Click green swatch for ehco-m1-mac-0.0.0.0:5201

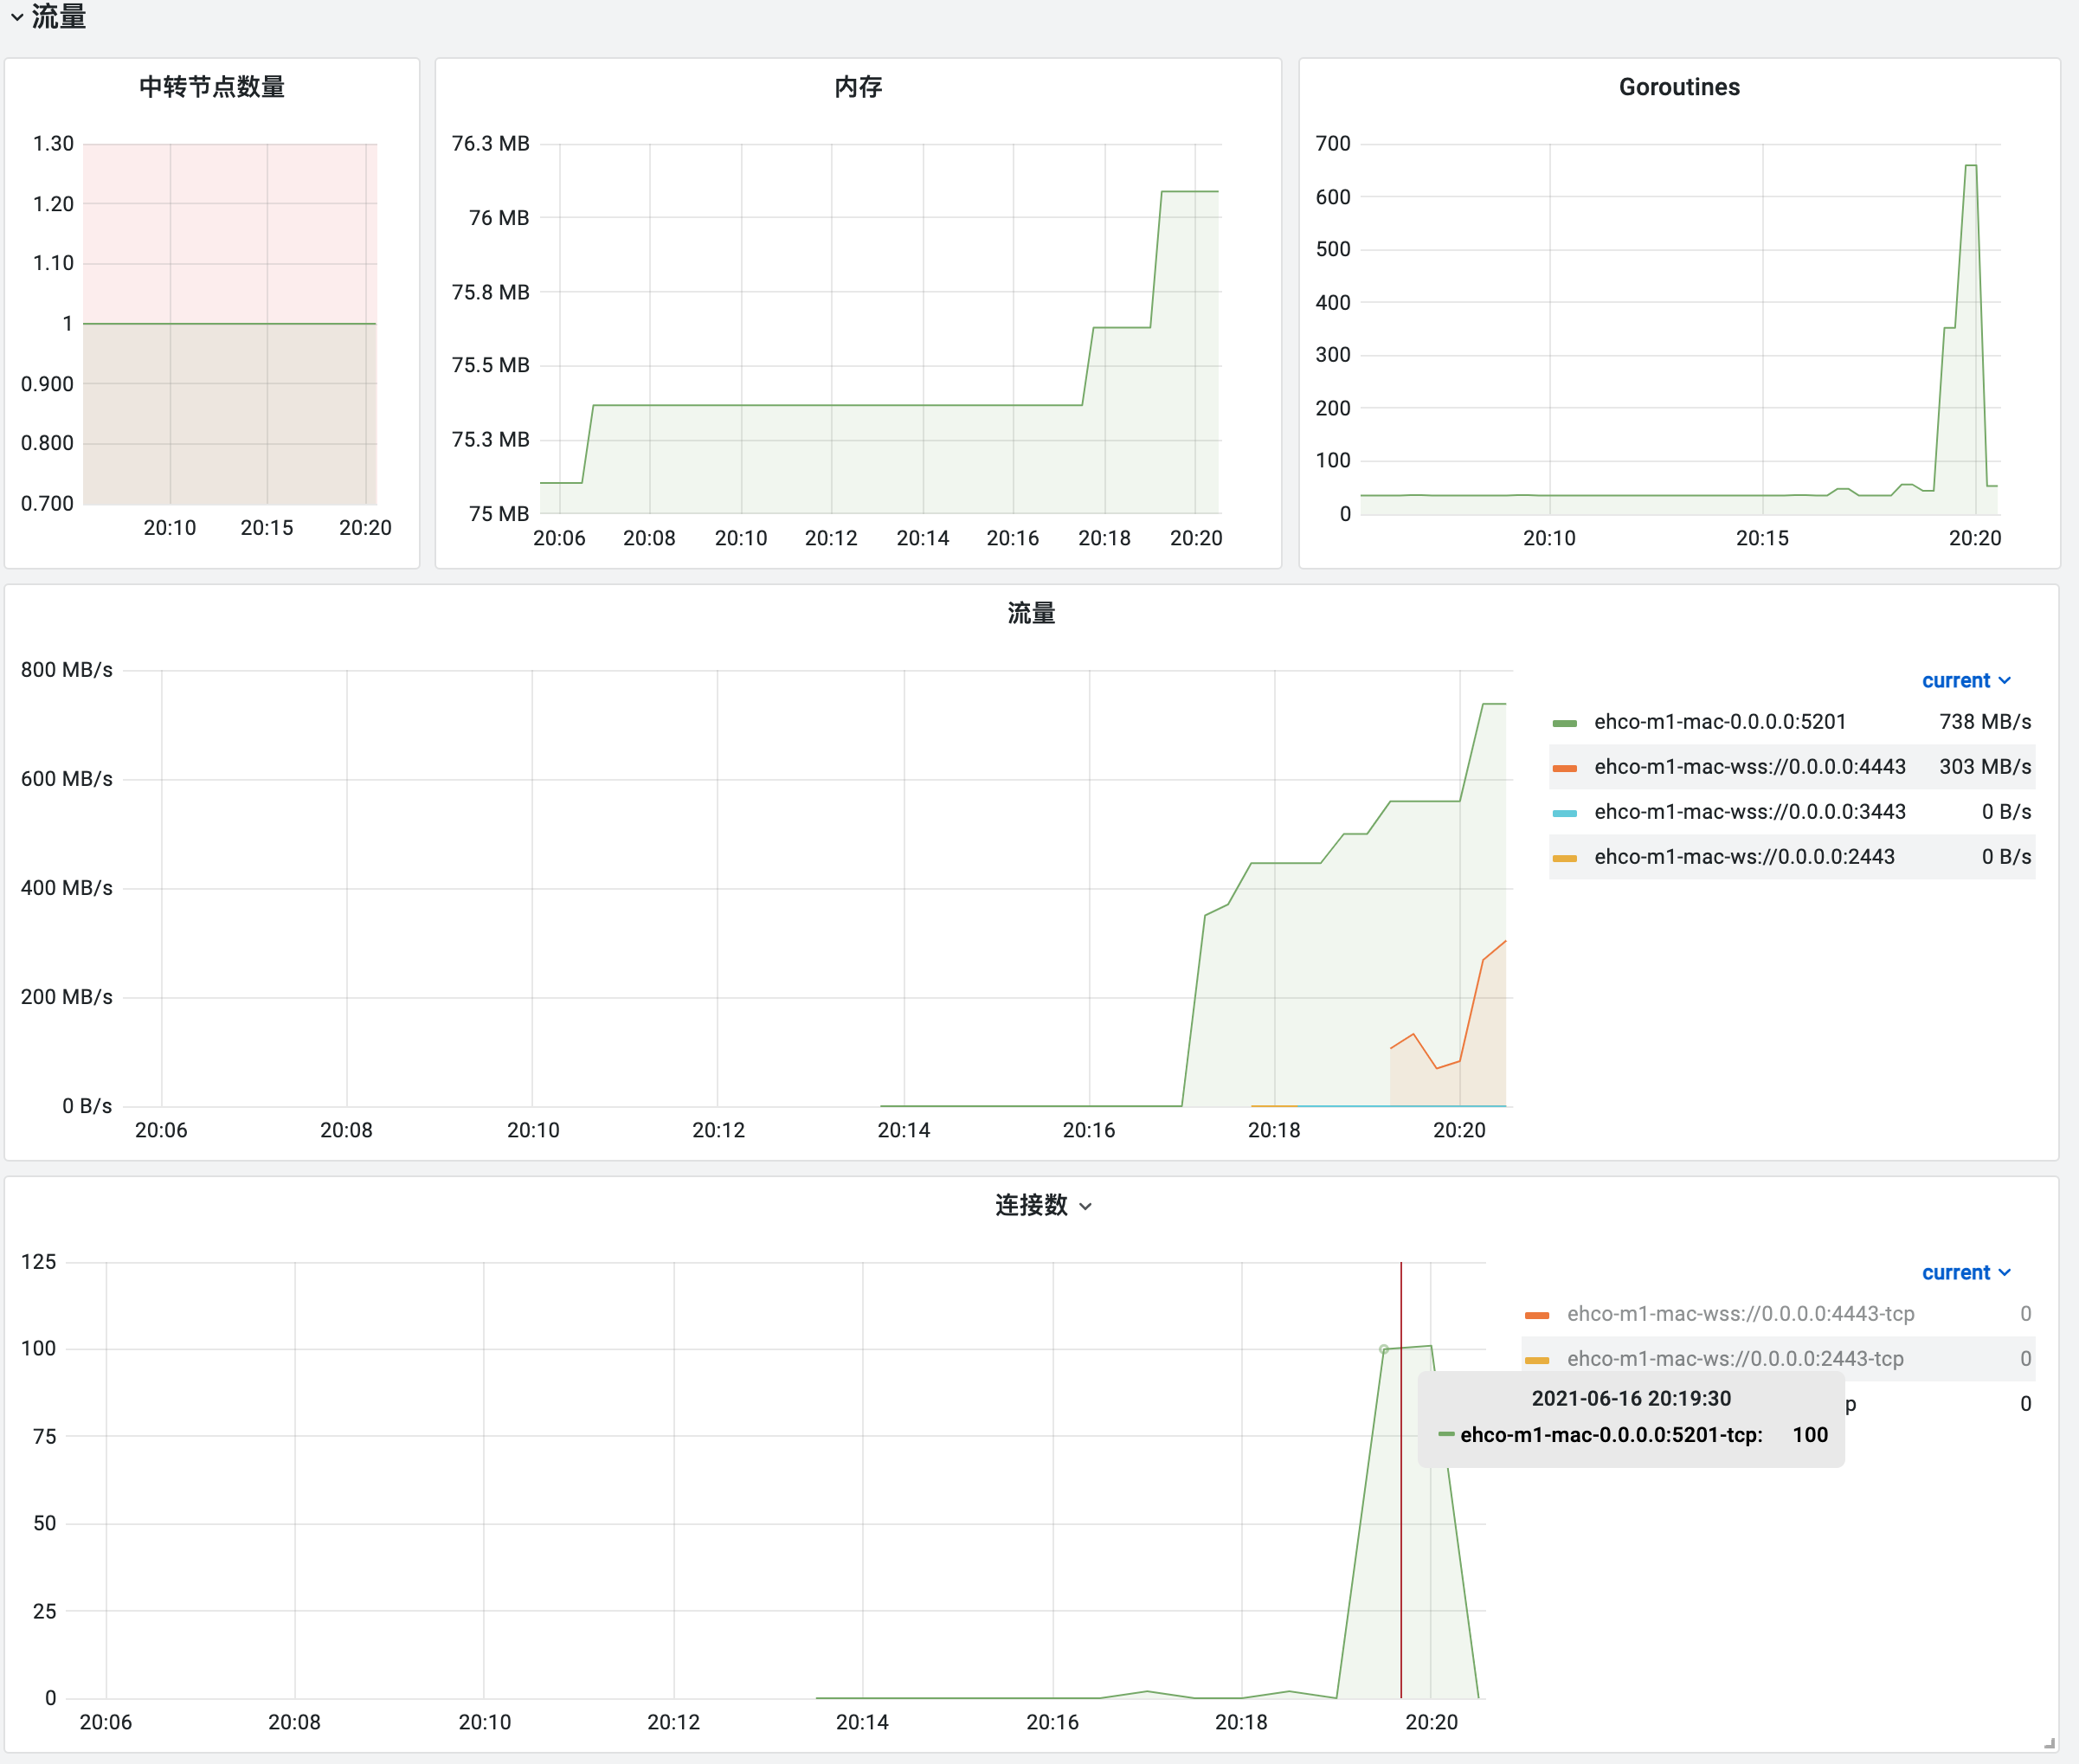pyautogui.click(x=1564, y=723)
